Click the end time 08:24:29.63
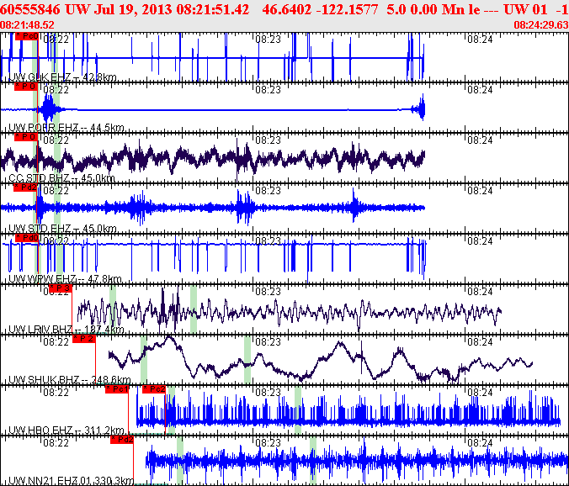 click(x=540, y=25)
